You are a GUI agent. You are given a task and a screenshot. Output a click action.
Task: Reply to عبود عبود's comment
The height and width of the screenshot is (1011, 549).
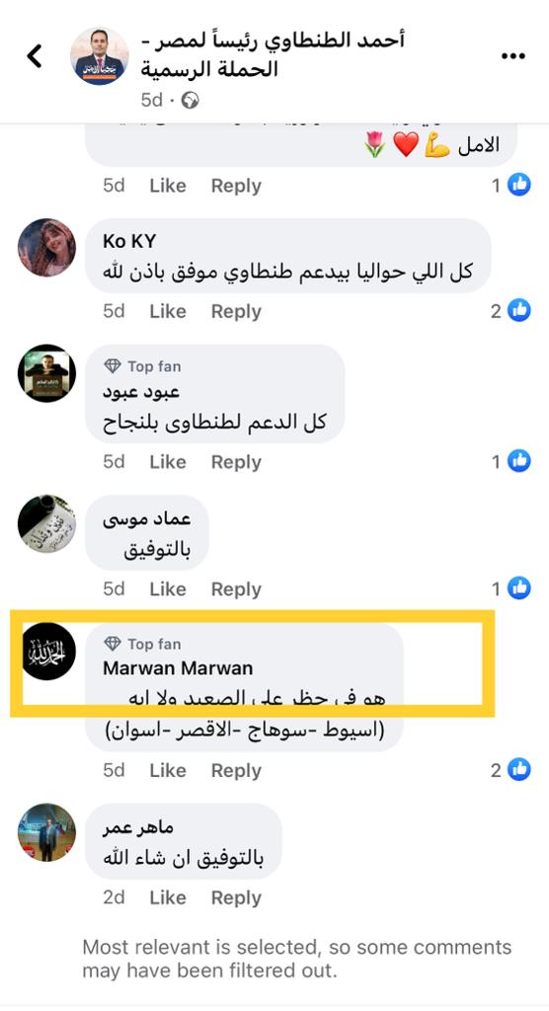(x=236, y=462)
